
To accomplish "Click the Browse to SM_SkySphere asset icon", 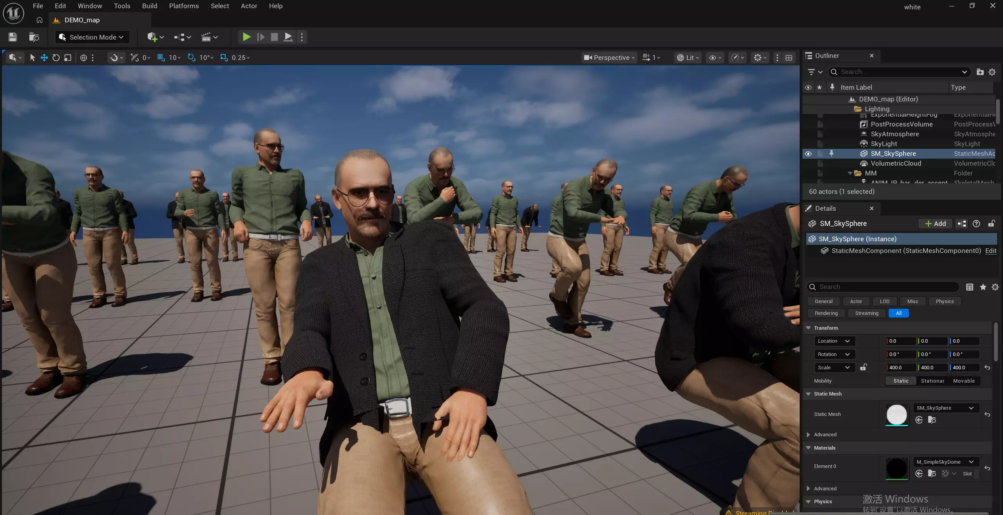I will (932, 420).
